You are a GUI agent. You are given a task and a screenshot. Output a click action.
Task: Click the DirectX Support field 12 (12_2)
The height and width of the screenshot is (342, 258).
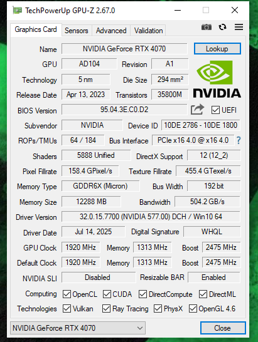pos(214,155)
